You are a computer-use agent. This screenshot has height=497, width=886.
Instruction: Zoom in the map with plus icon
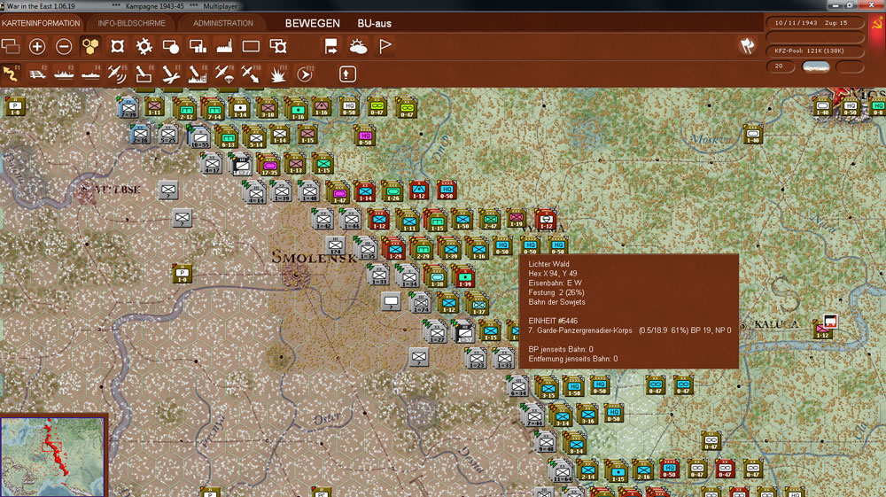click(37, 46)
